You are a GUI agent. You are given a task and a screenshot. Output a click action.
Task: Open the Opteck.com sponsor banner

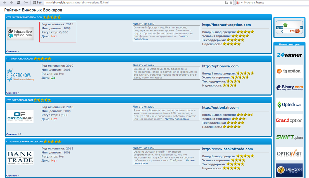(289, 105)
